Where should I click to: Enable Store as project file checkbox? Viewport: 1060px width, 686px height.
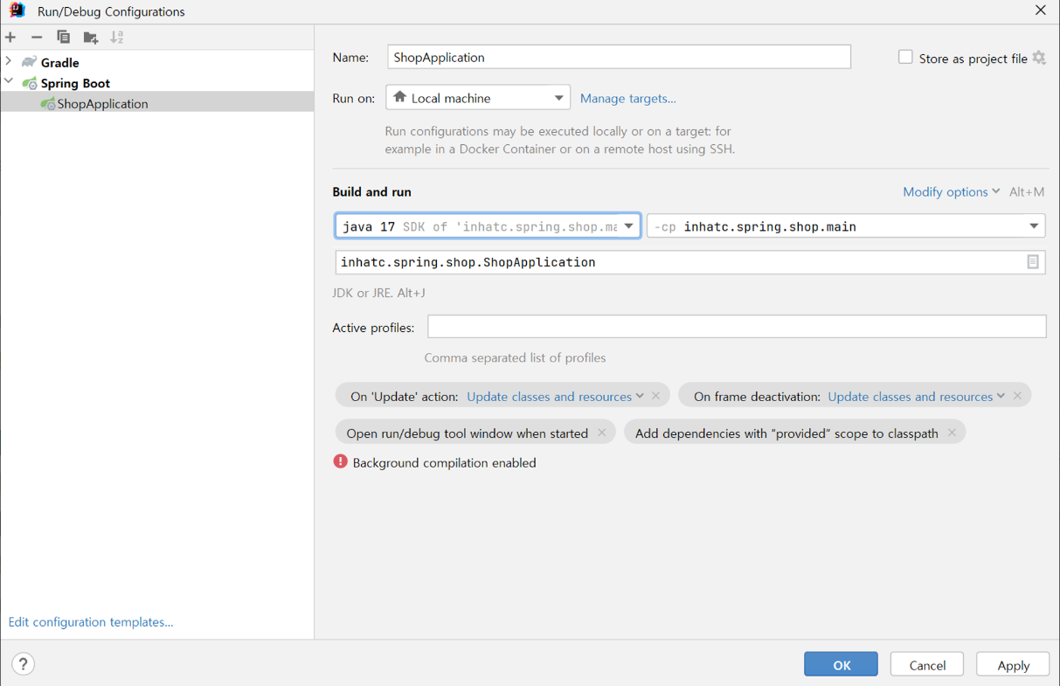pyautogui.click(x=905, y=57)
